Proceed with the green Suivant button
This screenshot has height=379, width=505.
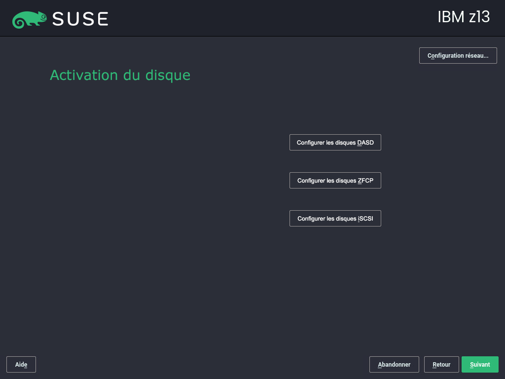(480, 365)
